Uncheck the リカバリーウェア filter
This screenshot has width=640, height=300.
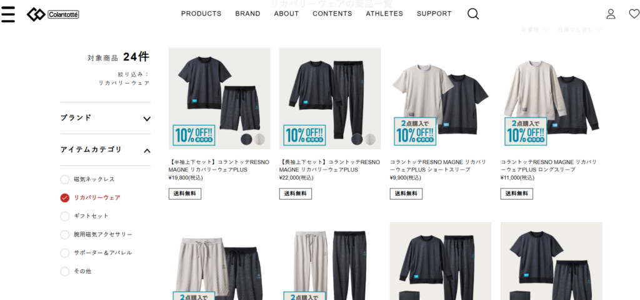pyautogui.click(x=65, y=198)
